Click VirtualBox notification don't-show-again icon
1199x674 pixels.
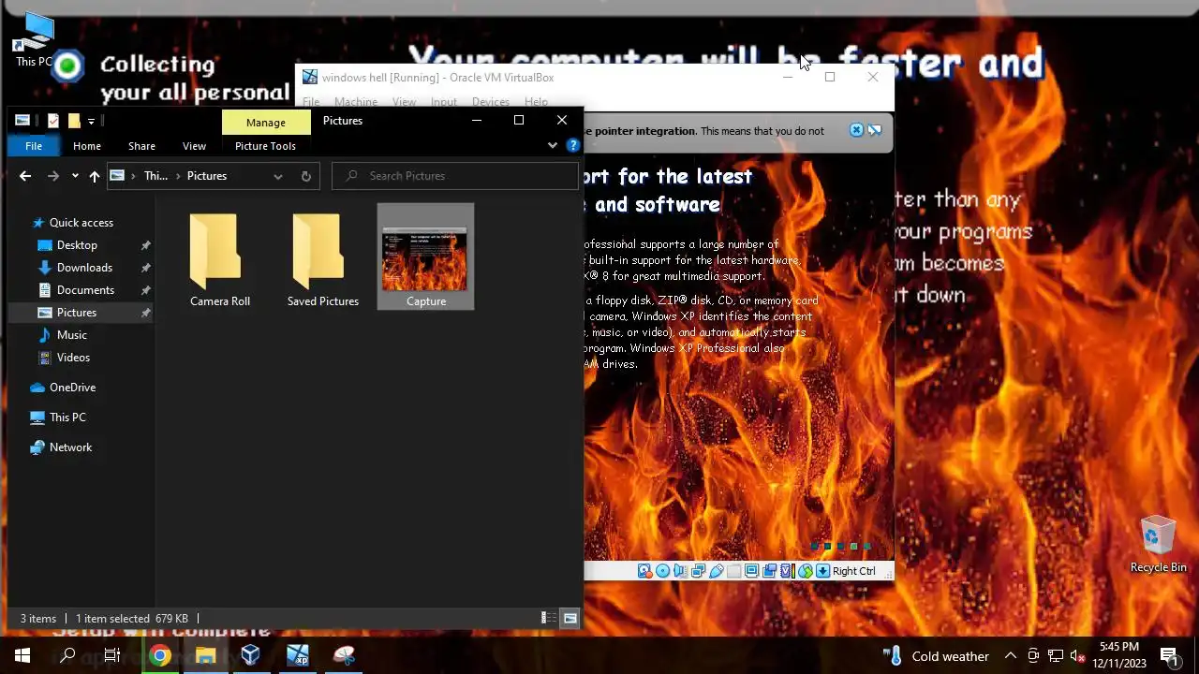click(875, 131)
